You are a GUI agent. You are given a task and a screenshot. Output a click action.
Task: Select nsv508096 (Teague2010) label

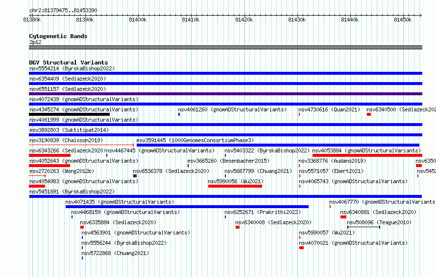379,222
